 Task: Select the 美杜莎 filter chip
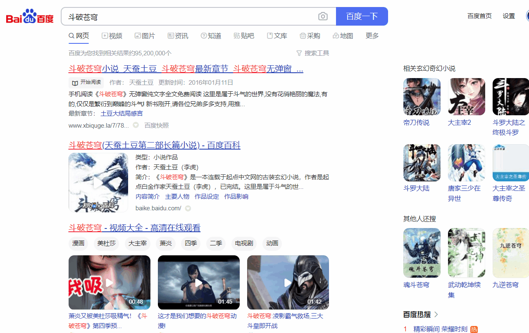point(106,243)
